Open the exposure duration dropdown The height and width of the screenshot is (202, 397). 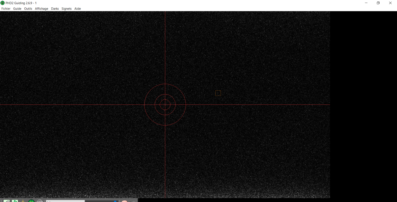(x=65, y=201)
